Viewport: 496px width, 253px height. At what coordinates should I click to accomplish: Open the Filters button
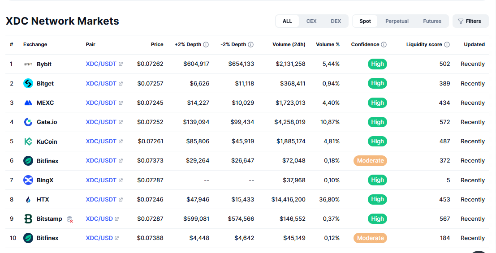[471, 21]
